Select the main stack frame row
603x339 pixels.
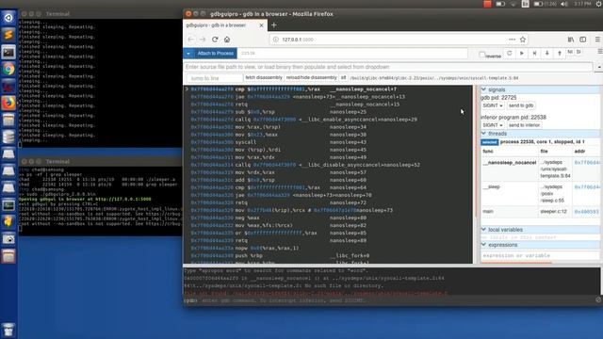click(540, 212)
